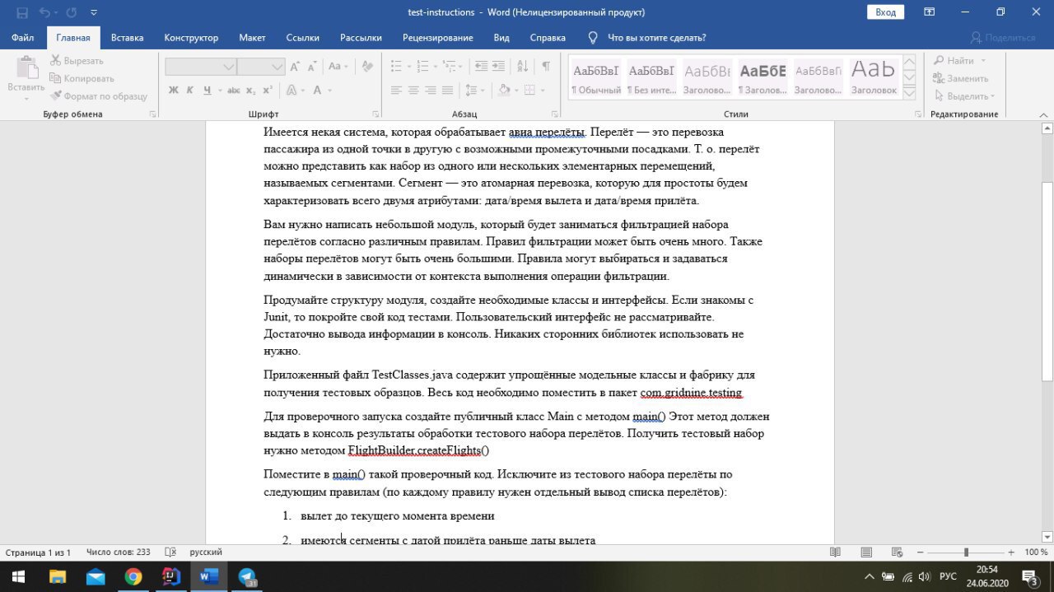Viewport: 1054px width, 592px height.
Task: Open the font size combo box
Action: coord(261,67)
